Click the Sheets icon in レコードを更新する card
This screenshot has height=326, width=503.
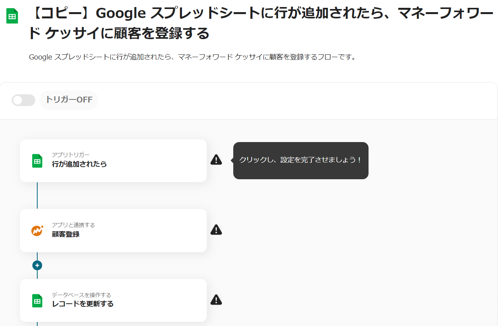pyautogui.click(x=37, y=301)
